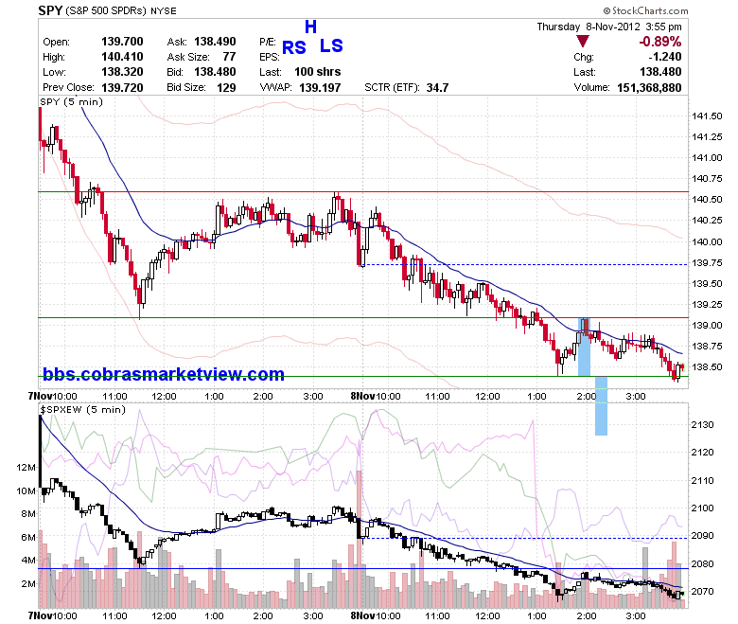This screenshot has height=624, width=738.
Task: Click the VWAP value 139.197
Action: [x=320, y=88]
